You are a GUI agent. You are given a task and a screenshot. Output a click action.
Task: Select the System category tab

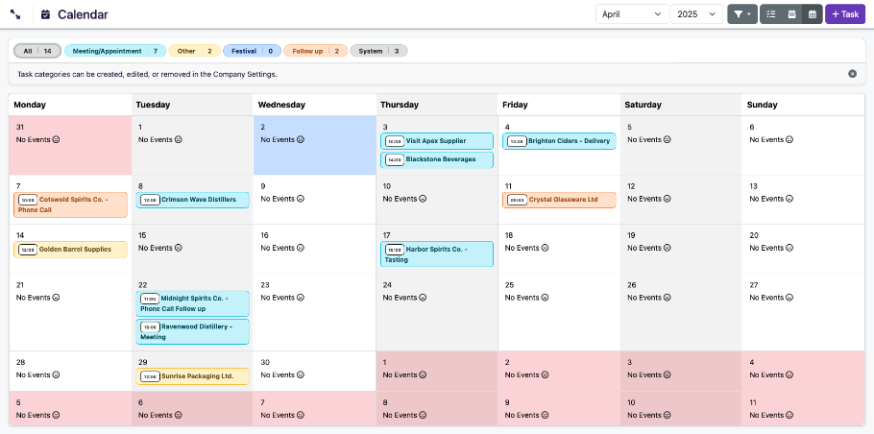click(x=378, y=51)
